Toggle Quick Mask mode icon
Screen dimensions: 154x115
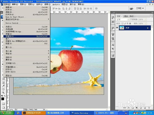3,104
